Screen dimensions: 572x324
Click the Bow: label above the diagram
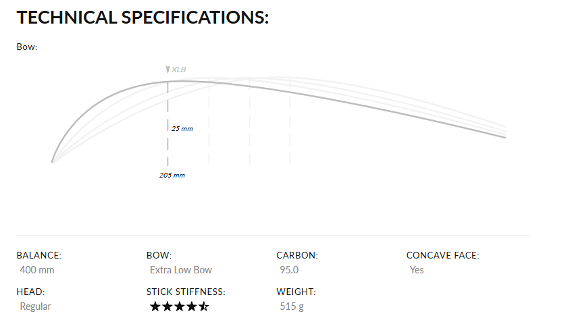[27, 47]
